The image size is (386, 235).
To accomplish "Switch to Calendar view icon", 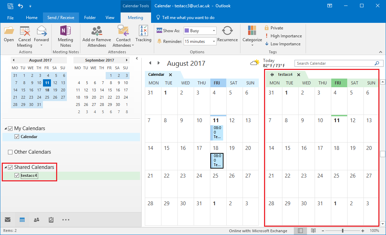I will tap(22, 220).
